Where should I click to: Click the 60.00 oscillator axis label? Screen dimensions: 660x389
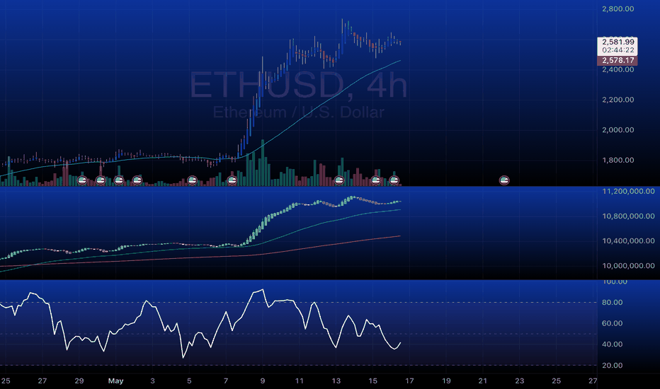pos(613,323)
